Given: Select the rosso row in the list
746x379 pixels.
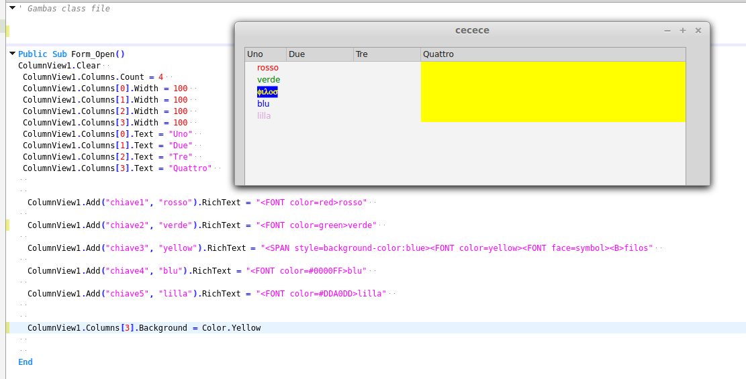Looking at the screenshot, I should (x=268, y=68).
